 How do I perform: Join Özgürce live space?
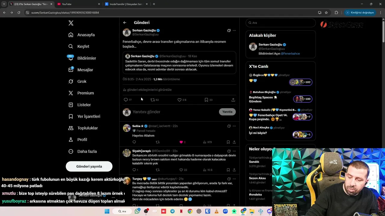click(x=301, y=82)
